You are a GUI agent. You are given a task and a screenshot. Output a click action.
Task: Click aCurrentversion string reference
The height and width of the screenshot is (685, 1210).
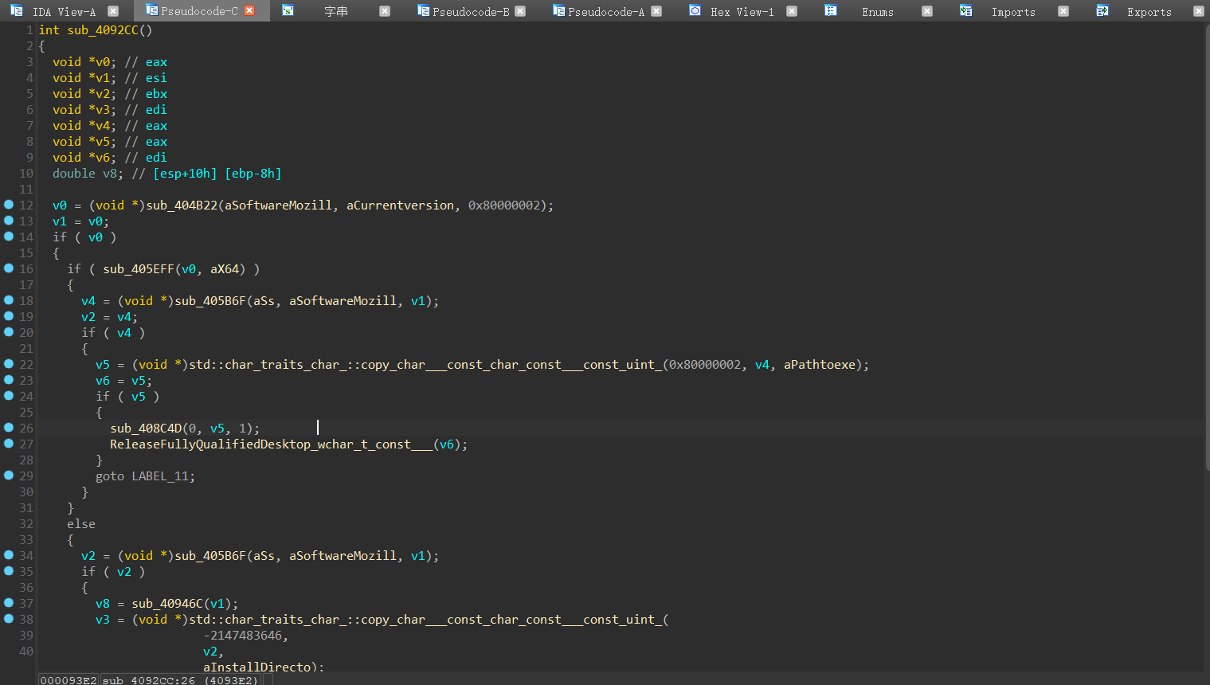click(400, 205)
